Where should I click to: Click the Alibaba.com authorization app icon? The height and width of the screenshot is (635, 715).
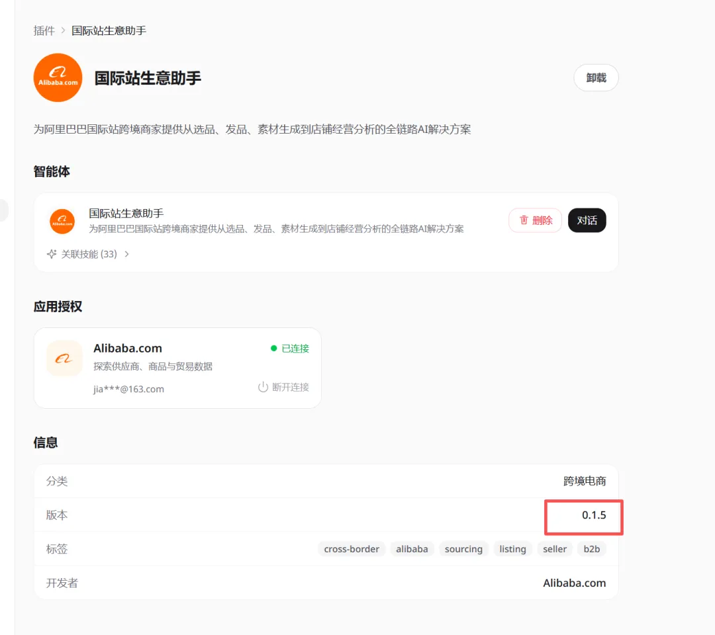[x=64, y=358]
